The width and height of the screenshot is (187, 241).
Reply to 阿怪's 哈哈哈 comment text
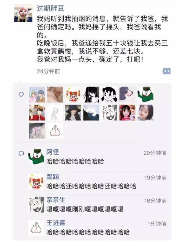[75, 162]
